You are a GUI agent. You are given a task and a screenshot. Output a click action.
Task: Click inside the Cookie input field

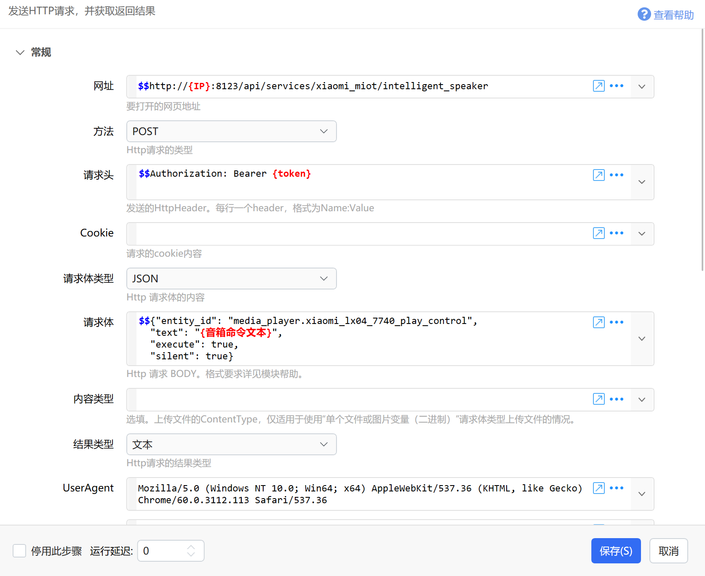coord(362,234)
